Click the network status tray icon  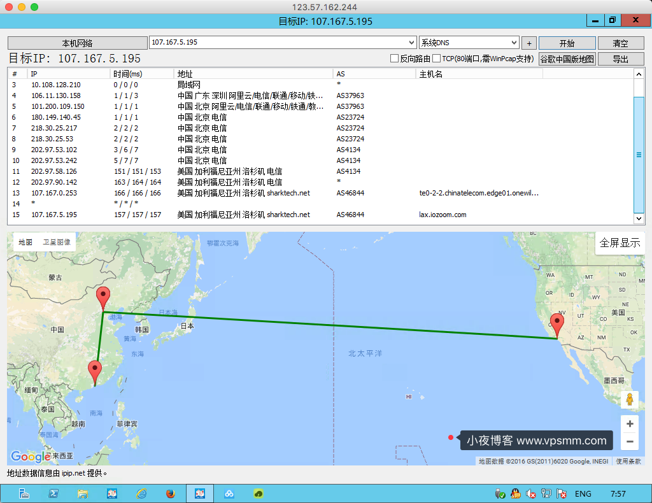coord(546,494)
